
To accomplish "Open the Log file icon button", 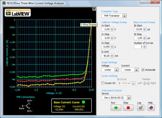I will pyautogui.click(x=141, y=108).
